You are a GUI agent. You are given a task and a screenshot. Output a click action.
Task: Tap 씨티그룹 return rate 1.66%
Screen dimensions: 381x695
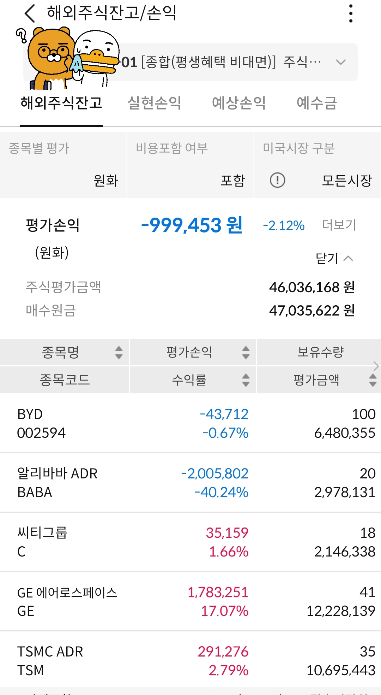[229, 552]
